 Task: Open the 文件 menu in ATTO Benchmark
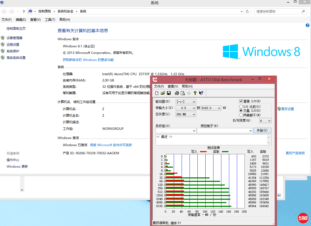pos(159,86)
